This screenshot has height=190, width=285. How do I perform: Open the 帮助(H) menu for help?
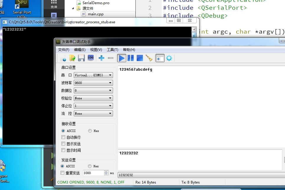[129, 49]
